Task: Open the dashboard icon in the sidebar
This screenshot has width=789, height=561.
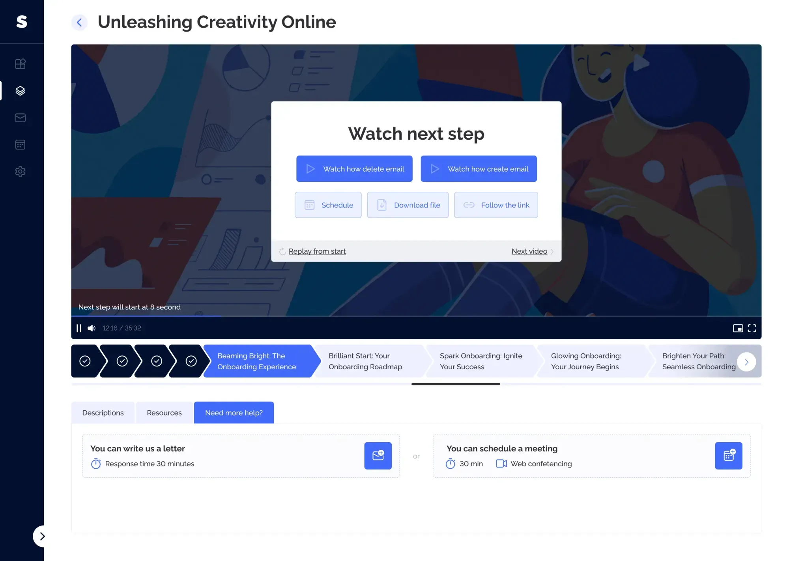Action: (20, 64)
